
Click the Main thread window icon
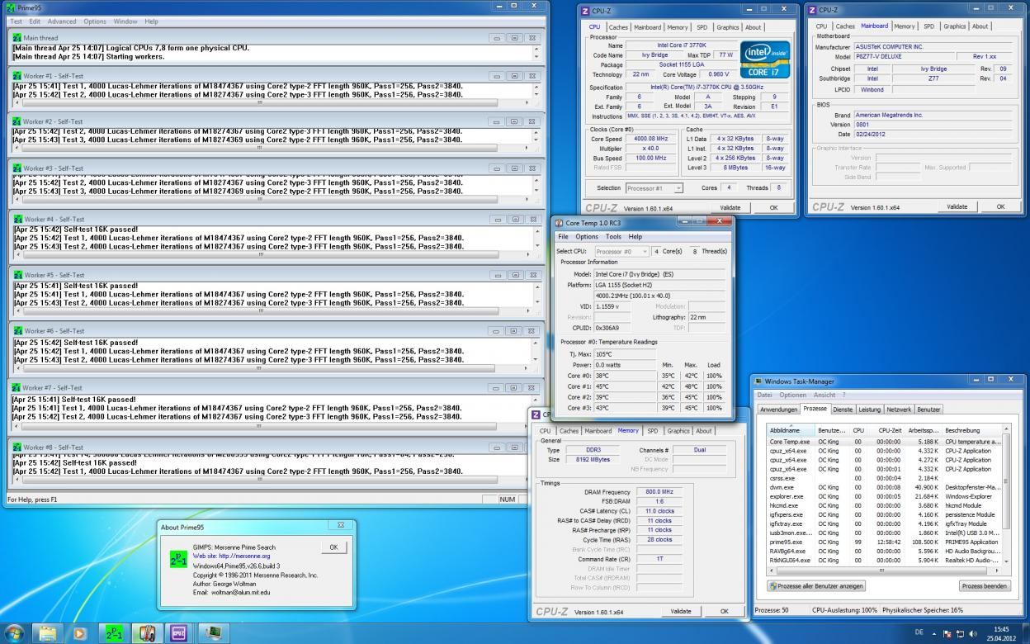pyautogui.click(x=17, y=37)
